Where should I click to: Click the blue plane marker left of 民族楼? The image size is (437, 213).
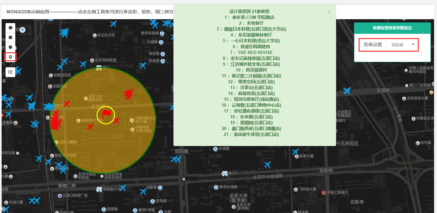coord(143,65)
